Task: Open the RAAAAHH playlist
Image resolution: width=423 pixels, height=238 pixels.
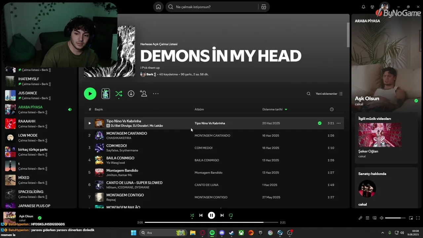Action: click(x=39, y=124)
